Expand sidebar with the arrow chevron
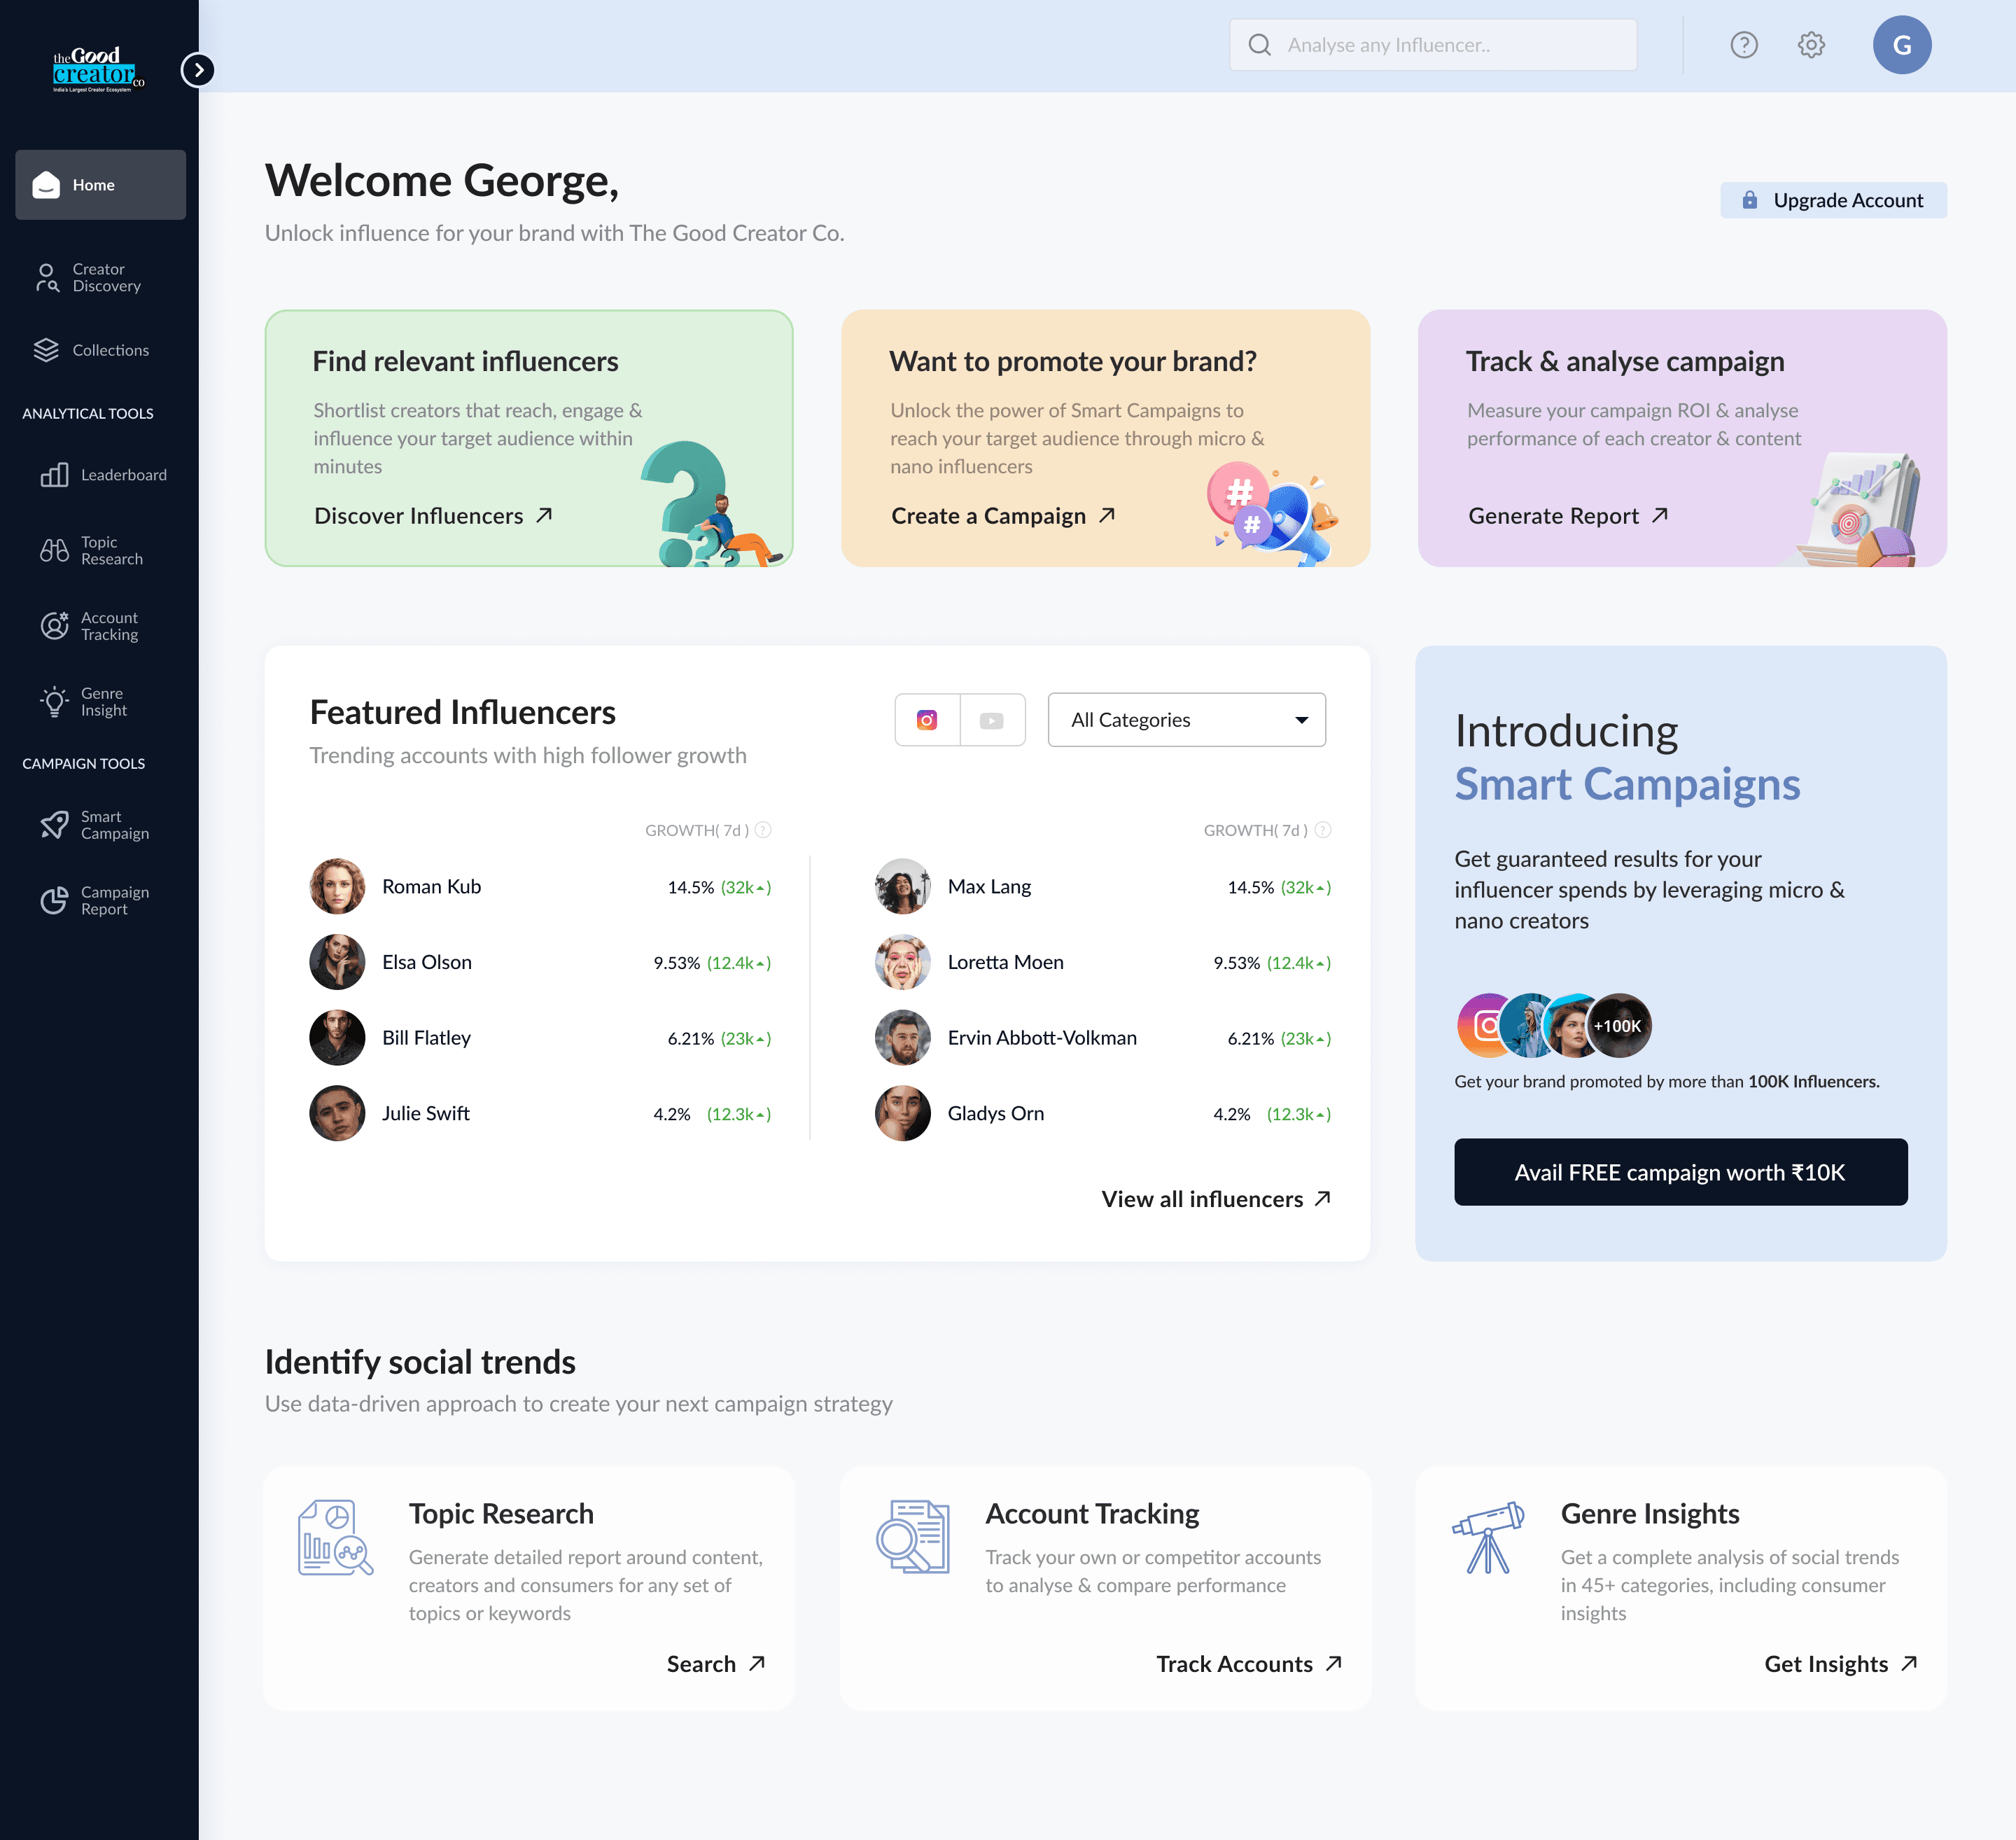The image size is (2016, 1840). click(x=198, y=70)
